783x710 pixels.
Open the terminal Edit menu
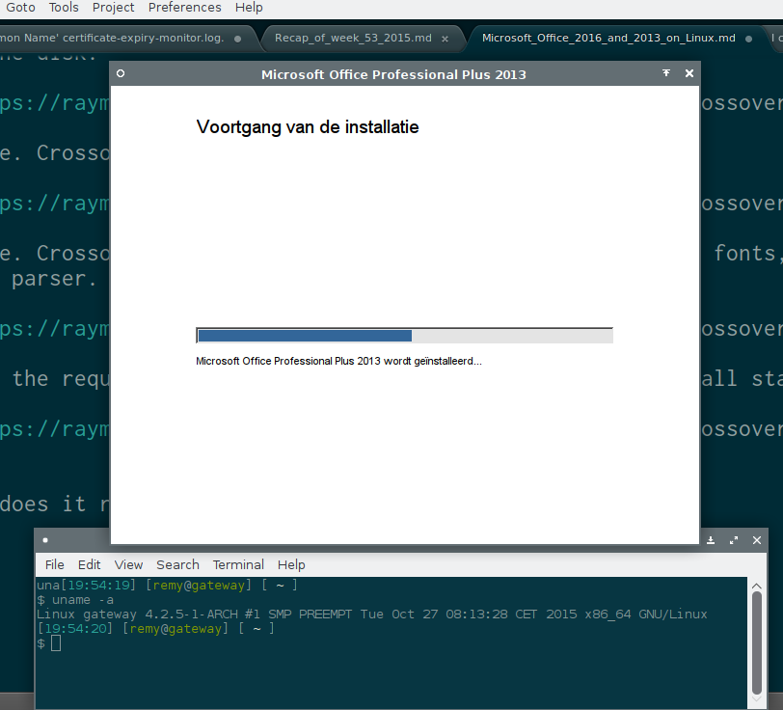coord(89,564)
